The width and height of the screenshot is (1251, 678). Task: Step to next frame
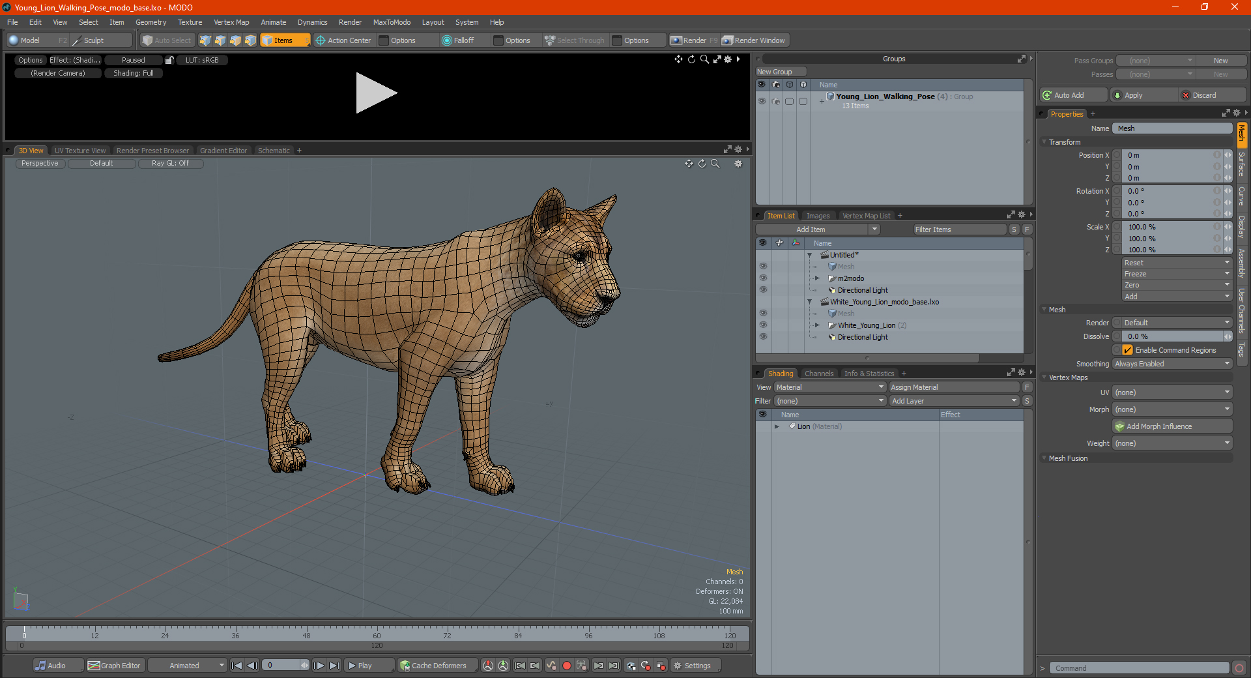(x=319, y=666)
